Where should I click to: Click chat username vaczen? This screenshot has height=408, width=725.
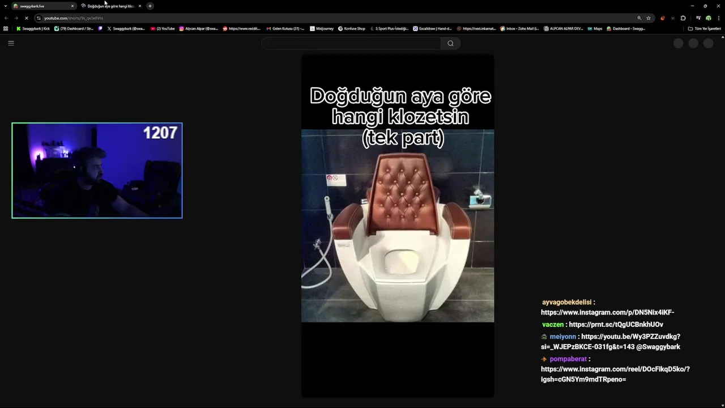553,325
